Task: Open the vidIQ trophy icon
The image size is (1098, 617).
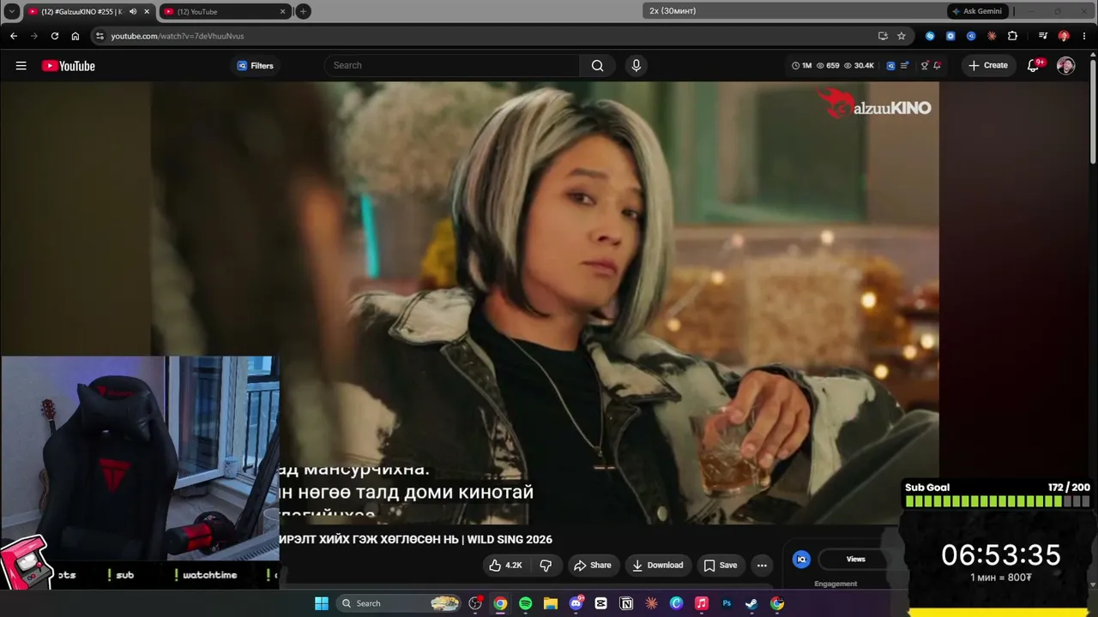Action: click(925, 66)
